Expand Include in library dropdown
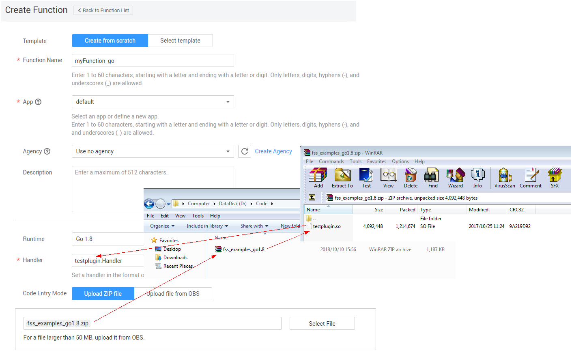The width and height of the screenshot is (572, 357). pos(207,226)
